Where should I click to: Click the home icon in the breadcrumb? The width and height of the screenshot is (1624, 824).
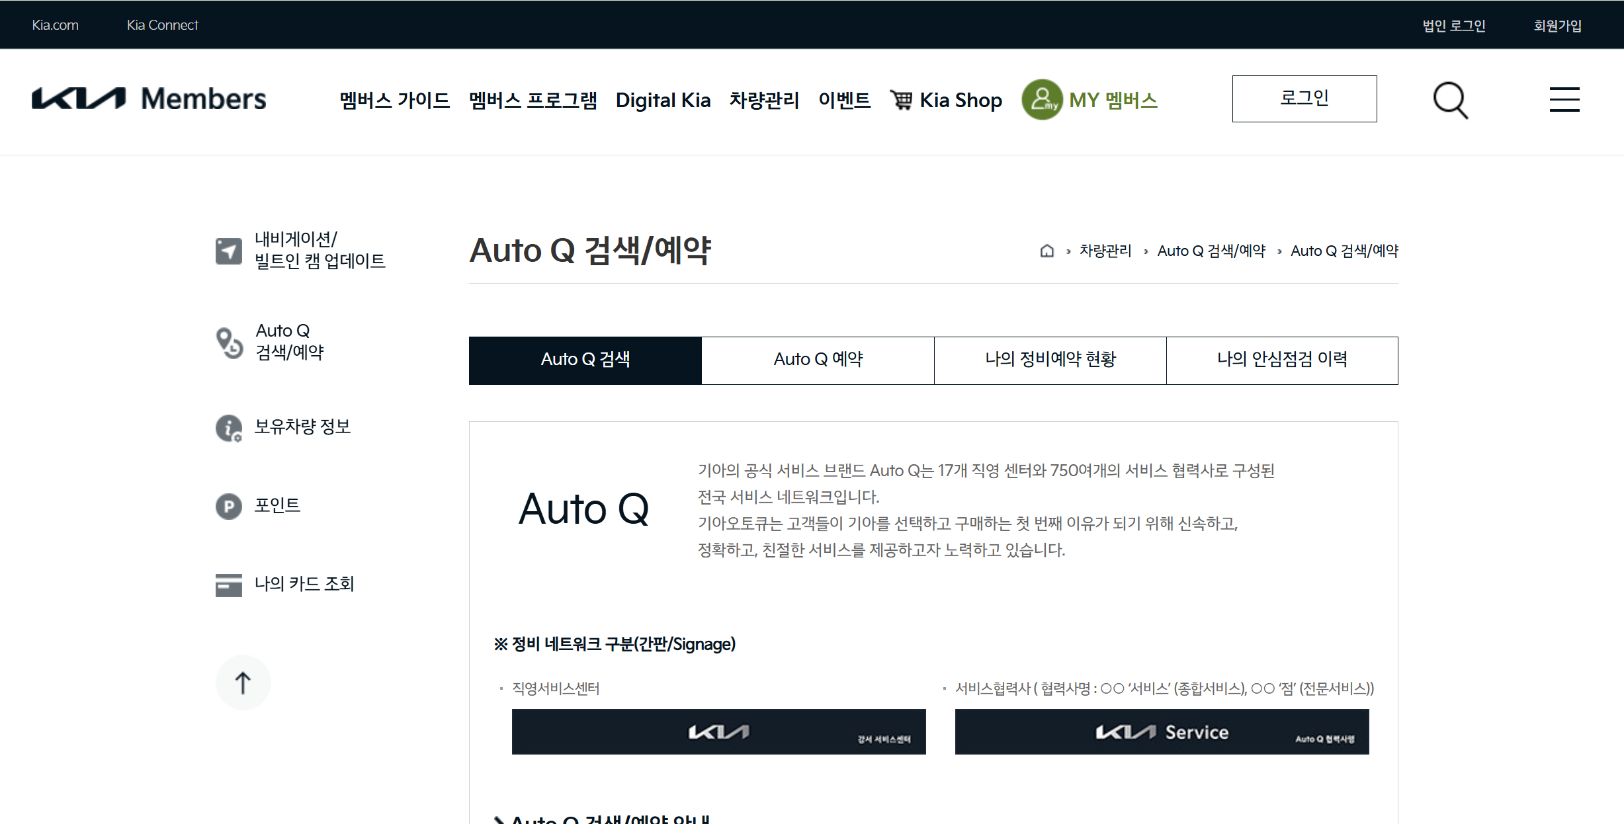[x=1046, y=251]
